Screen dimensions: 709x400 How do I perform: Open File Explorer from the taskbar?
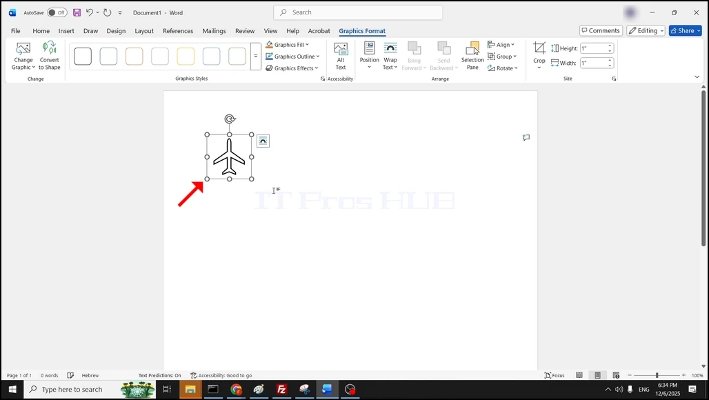click(x=190, y=389)
